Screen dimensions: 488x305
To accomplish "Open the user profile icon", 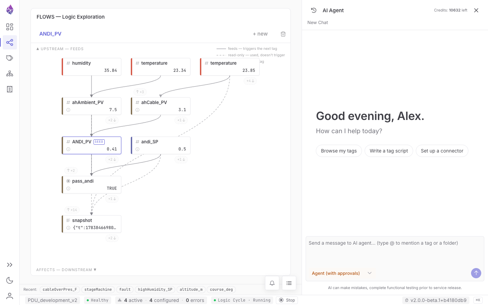I will pyautogui.click(x=10, y=296).
